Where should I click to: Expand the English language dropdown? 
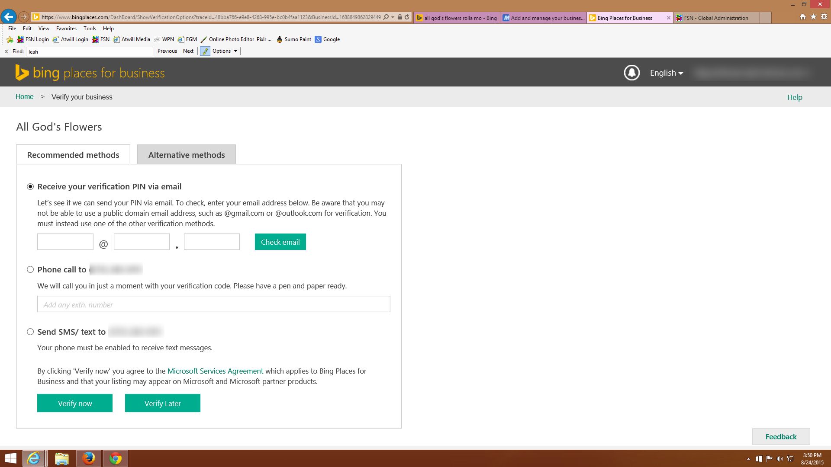(x=666, y=73)
